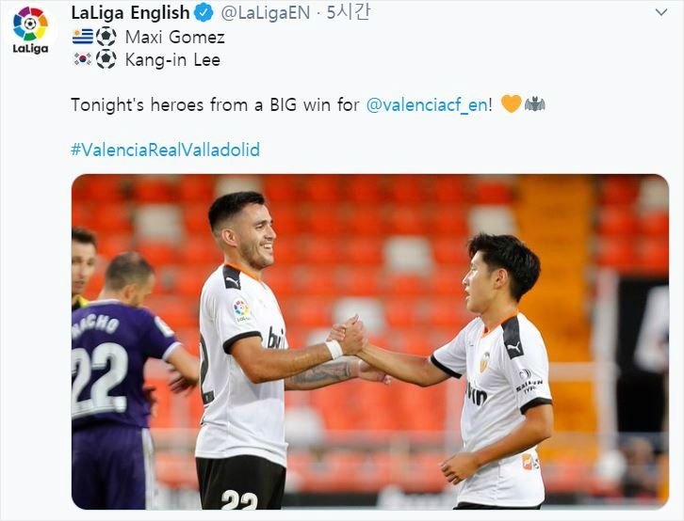Screen dimensions: 684x521
Task: Click the Kang-in Lee text line
Action: point(172,59)
